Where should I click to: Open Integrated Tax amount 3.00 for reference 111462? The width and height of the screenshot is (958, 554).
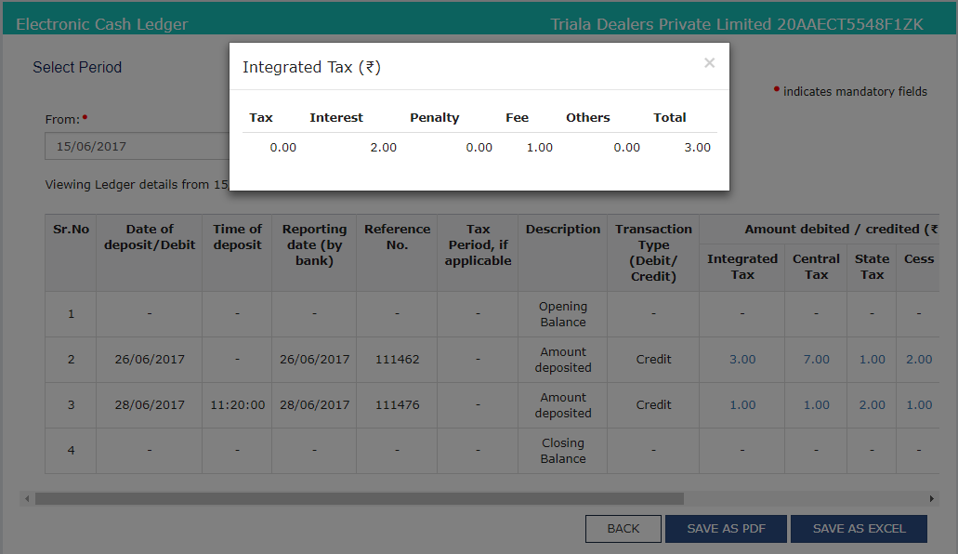coord(744,359)
